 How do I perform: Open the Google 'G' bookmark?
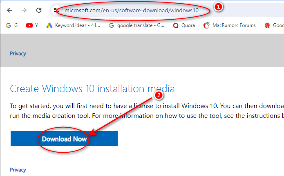[x=12, y=25]
